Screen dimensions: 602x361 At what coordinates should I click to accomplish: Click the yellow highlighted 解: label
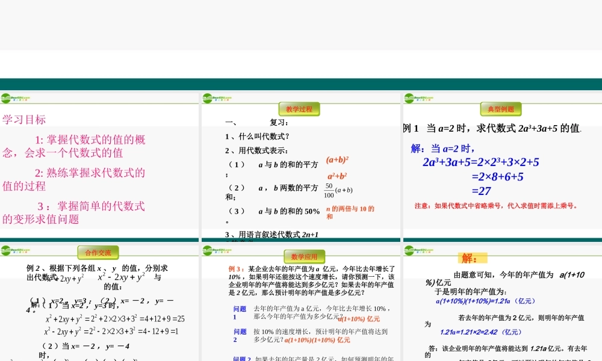click(x=472, y=258)
